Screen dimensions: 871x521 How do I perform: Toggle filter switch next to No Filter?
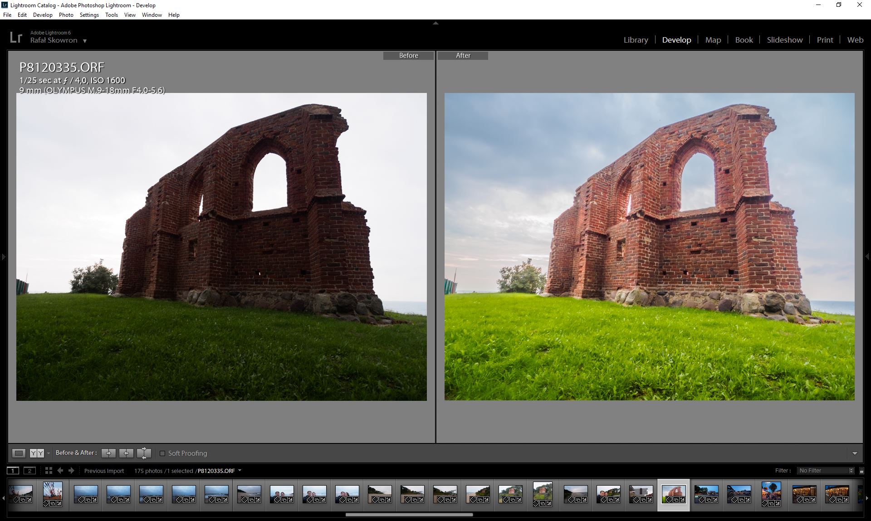[x=861, y=471]
